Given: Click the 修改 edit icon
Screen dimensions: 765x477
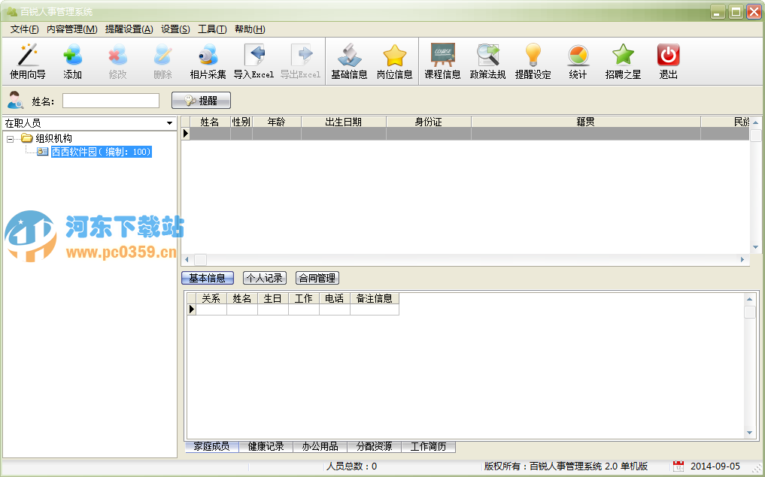Looking at the screenshot, I should 117,55.
